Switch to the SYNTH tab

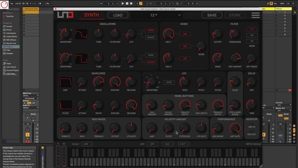pyautogui.click(x=91, y=15)
